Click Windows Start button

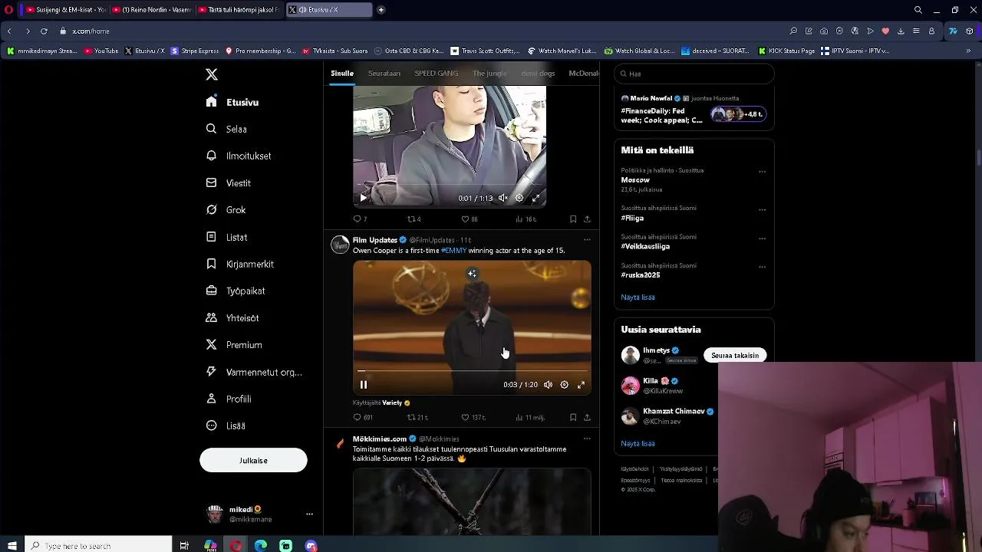click(x=12, y=546)
